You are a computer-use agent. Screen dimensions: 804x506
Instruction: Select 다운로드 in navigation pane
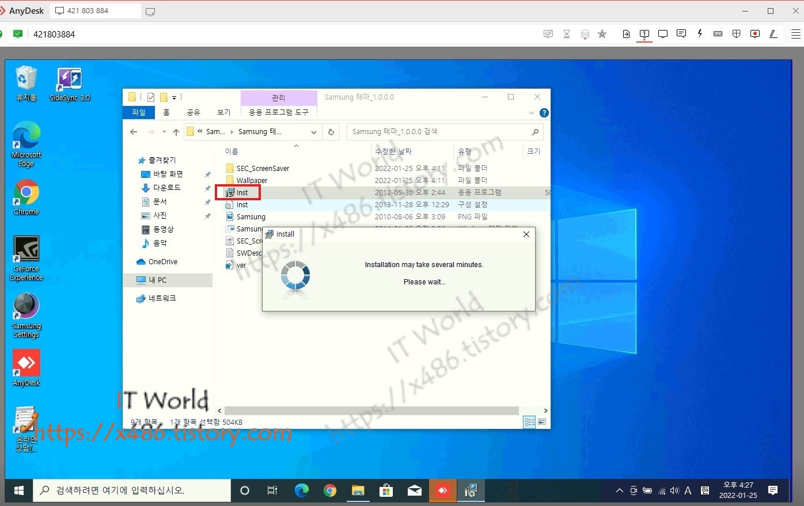[166, 188]
